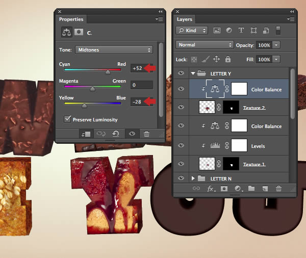Screen dimensions: 306x258
Task: Click the Properties panel vertical scrollbar
Action: (x=161, y=80)
